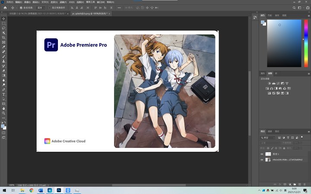Switch to the Channels tab

(270, 131)
